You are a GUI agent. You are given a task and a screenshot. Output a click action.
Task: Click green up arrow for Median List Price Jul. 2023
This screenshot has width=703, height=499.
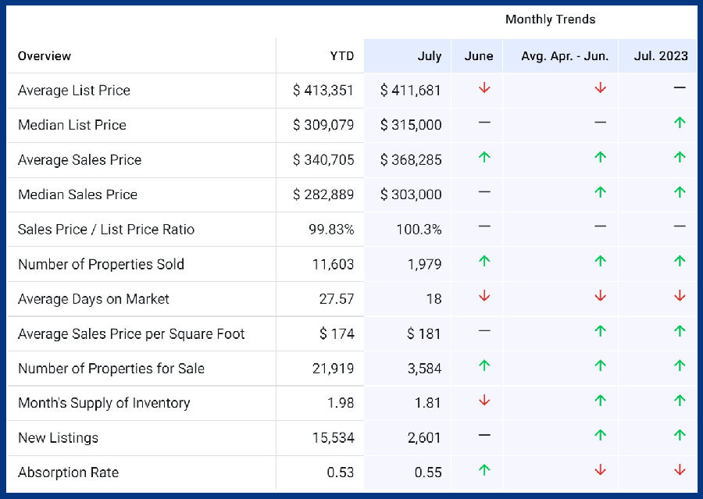tap(680, 123)
